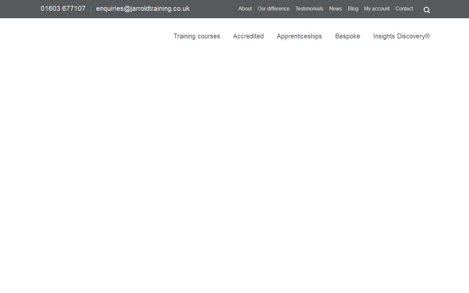Select My account in the top bar
The height and width of the screenshot is (293, 469).
377,9
